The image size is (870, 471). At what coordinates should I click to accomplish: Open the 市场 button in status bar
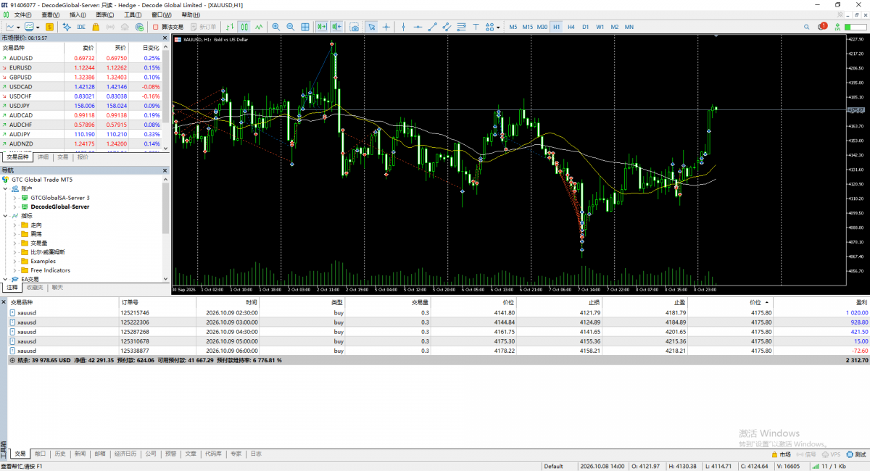coord(780,454)
